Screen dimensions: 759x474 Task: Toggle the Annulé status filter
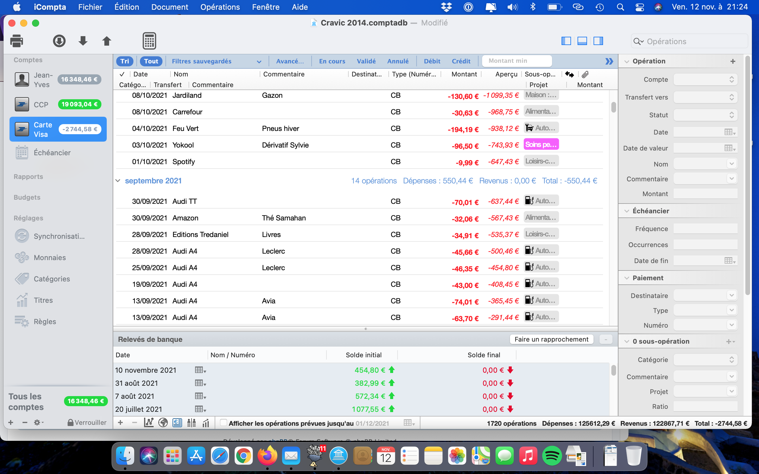pyautogui.click(x=398, y=61)
